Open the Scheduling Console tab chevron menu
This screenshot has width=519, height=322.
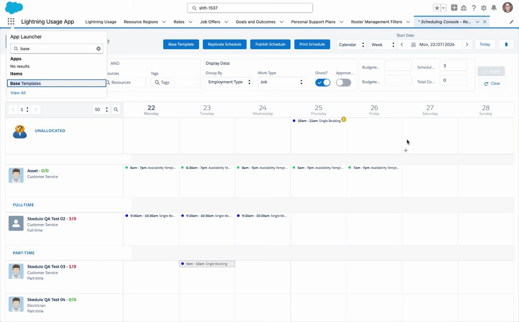(x=478, y=22)
